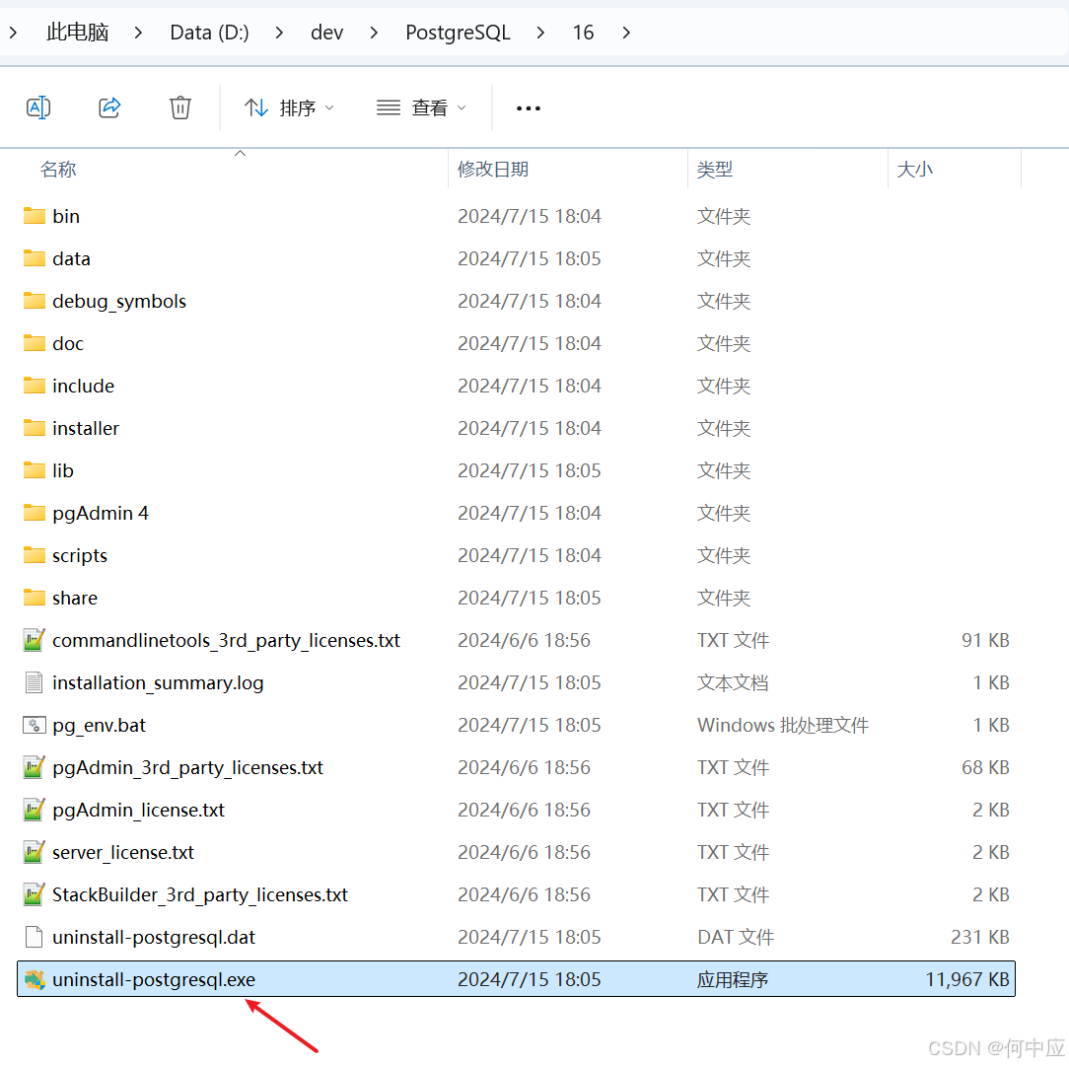Select the data folder icon

click(35, 258)
